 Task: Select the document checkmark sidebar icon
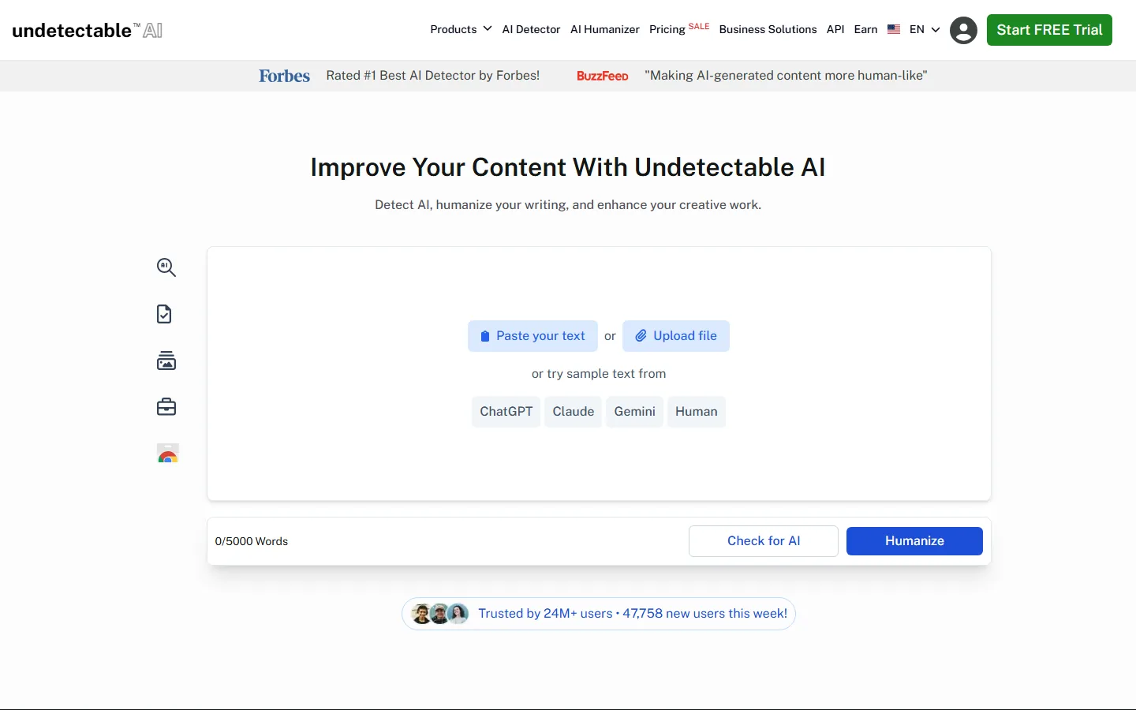pos(164,314)
